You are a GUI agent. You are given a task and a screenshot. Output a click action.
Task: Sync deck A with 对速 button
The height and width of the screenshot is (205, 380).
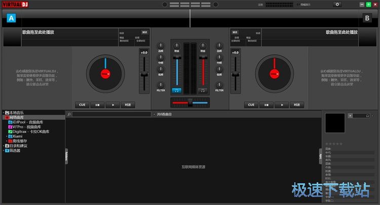point(128,105)
